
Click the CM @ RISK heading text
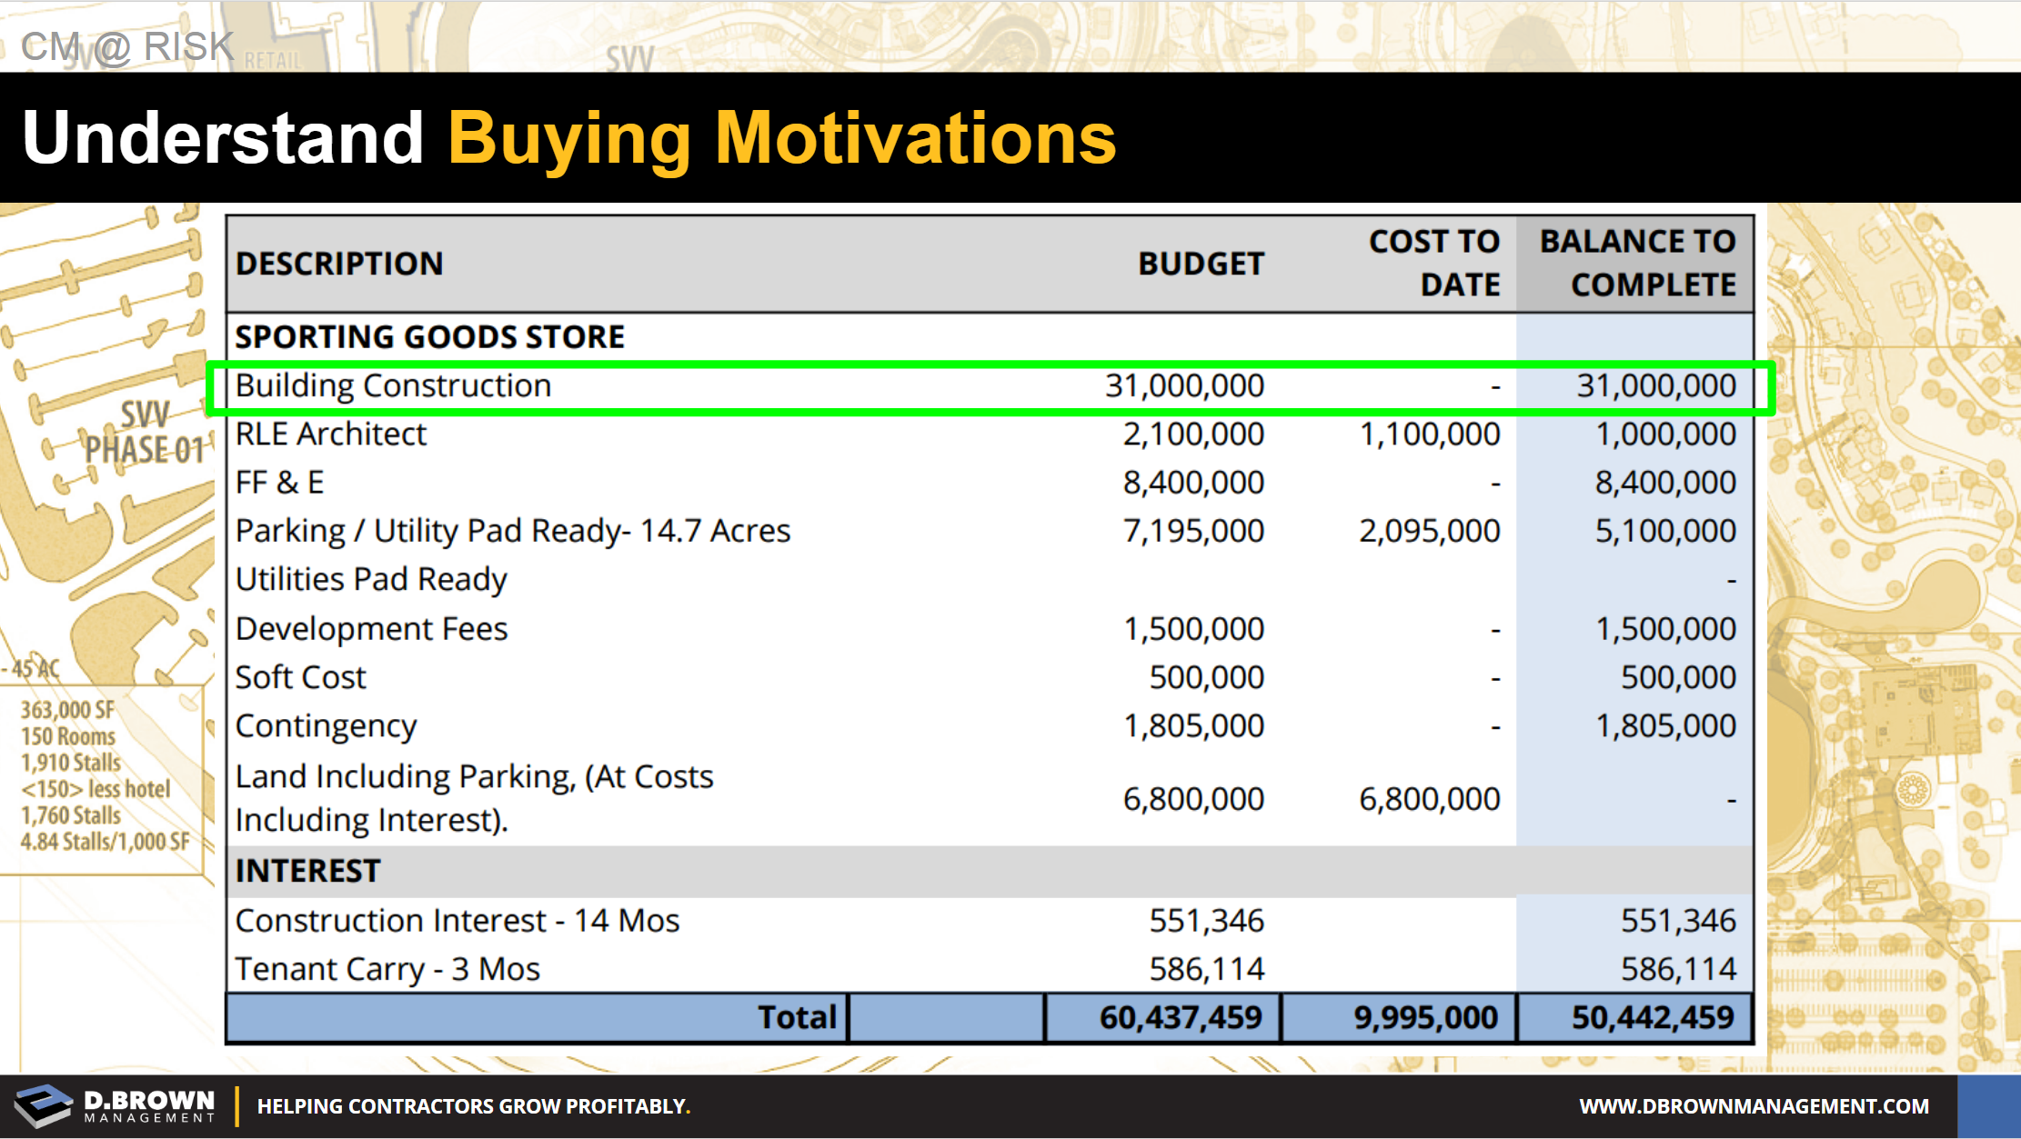click(127, 46)
